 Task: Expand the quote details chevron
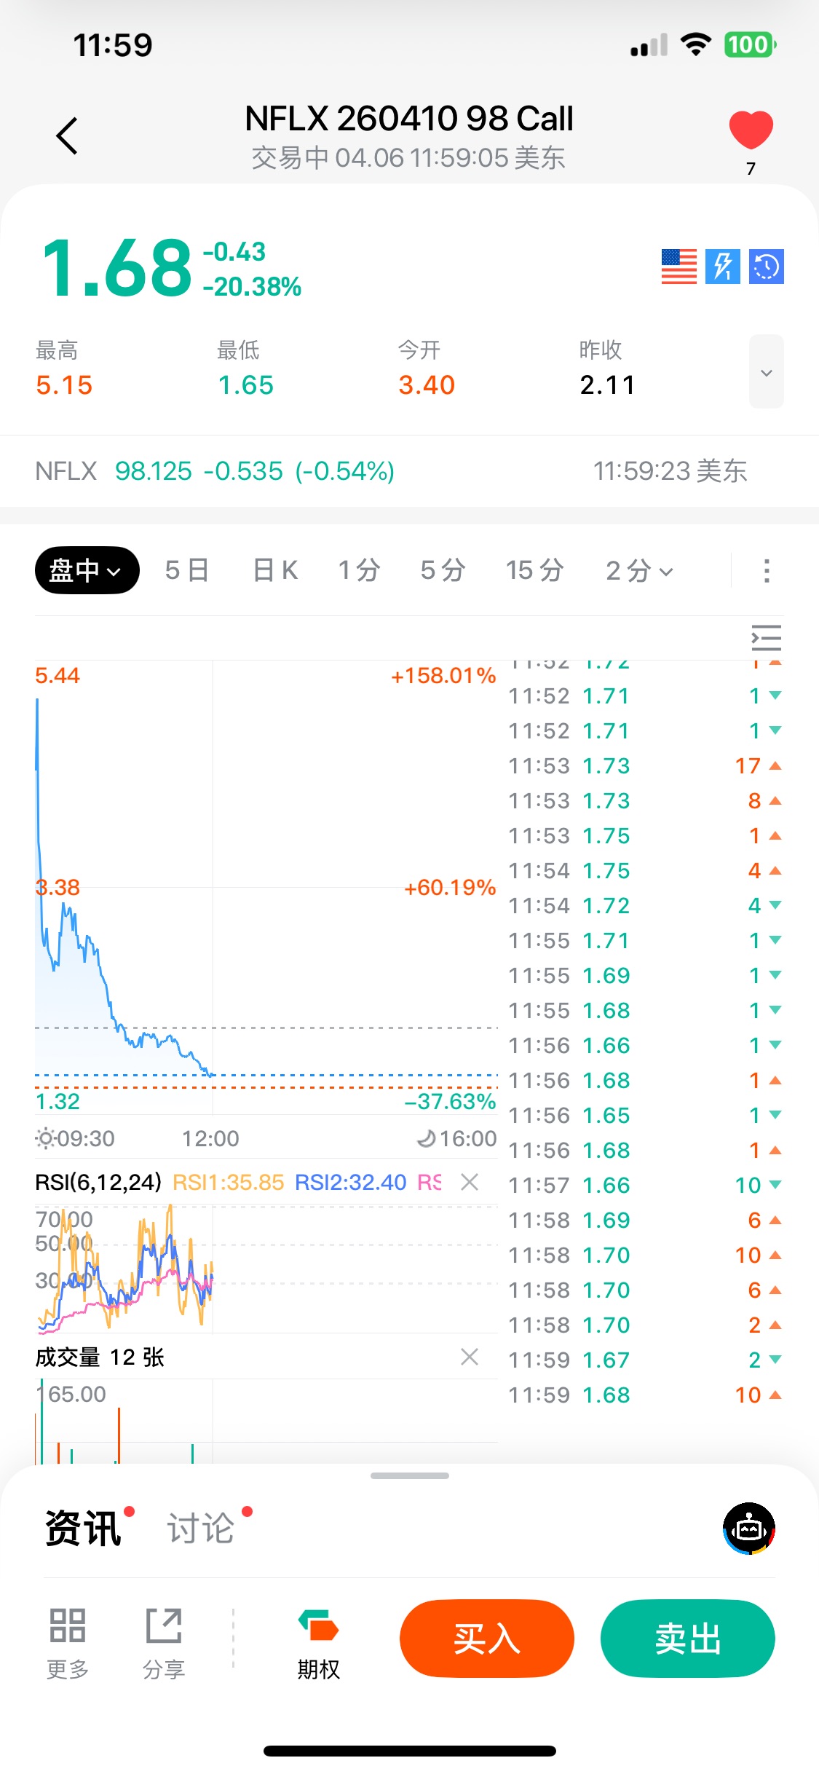click(766, 372)
